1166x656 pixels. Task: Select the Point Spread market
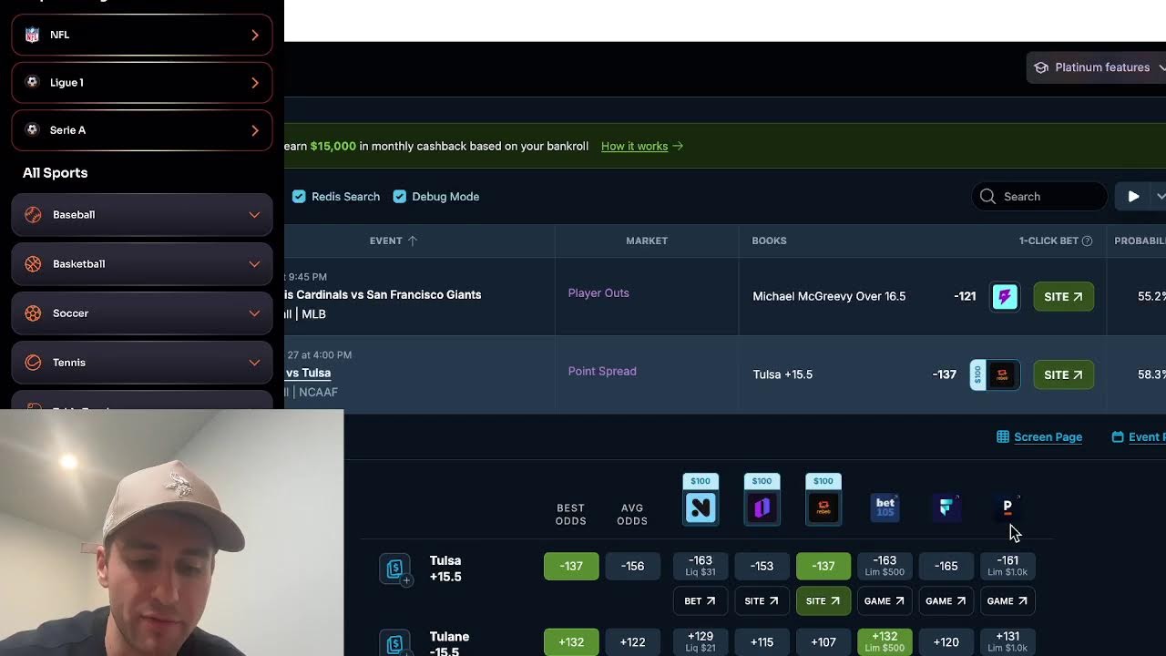click(602, 371)
